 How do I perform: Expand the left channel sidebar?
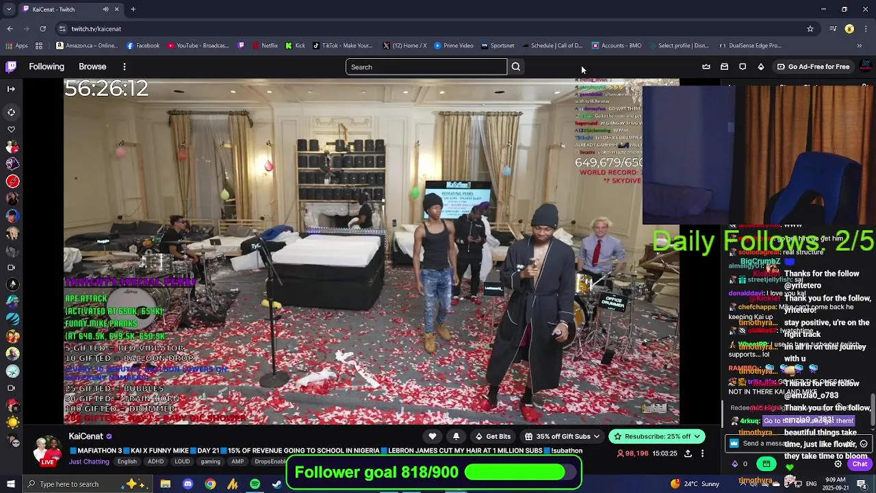pos(11,89)
